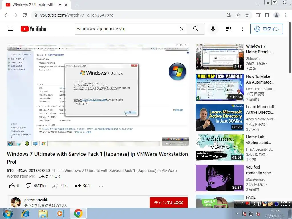
Task: Click 'How To Make An Automated' title
Action: 260,79
